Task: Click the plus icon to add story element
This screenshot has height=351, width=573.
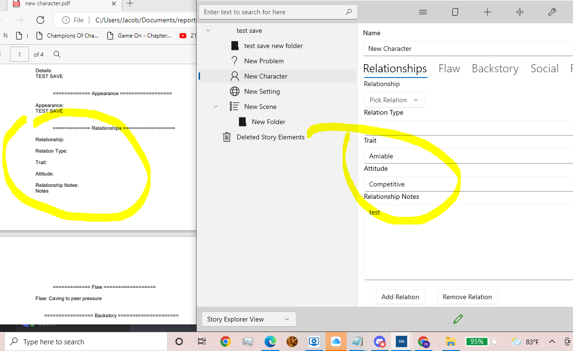Action: [487, 12]
